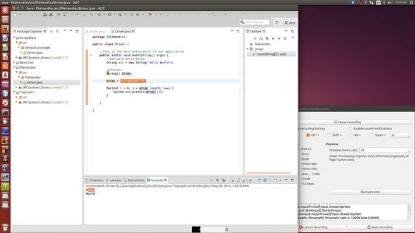Click the green Run toolbar icon
Screen dimensions: 415x233
click(x=110, y=14)
